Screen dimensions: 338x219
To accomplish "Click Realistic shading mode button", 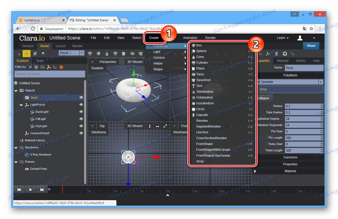I will (x=97, y=68).
